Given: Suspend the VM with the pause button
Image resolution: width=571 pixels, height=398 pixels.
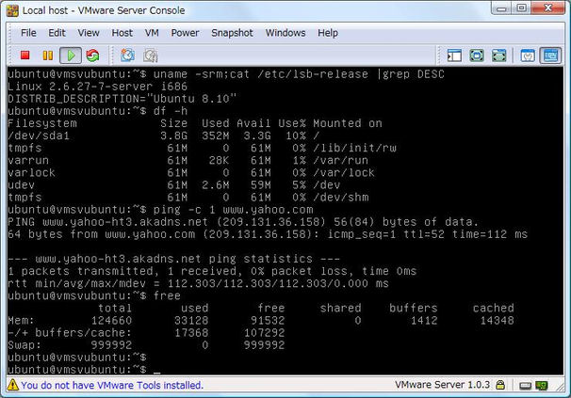Looking at the screenshot, I should point(48,56).
